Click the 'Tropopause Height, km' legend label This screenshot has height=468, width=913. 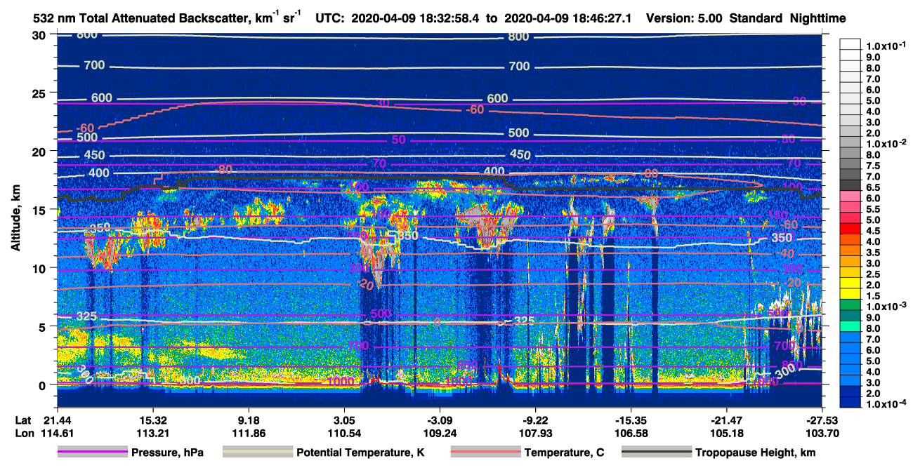coord(755,453)
